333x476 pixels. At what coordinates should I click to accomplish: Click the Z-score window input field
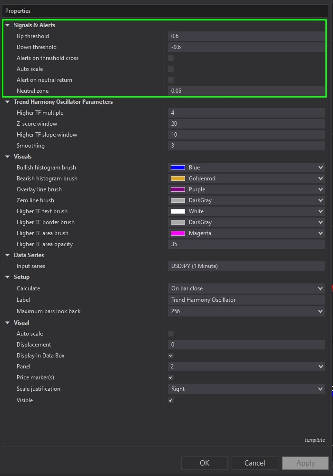246,124
